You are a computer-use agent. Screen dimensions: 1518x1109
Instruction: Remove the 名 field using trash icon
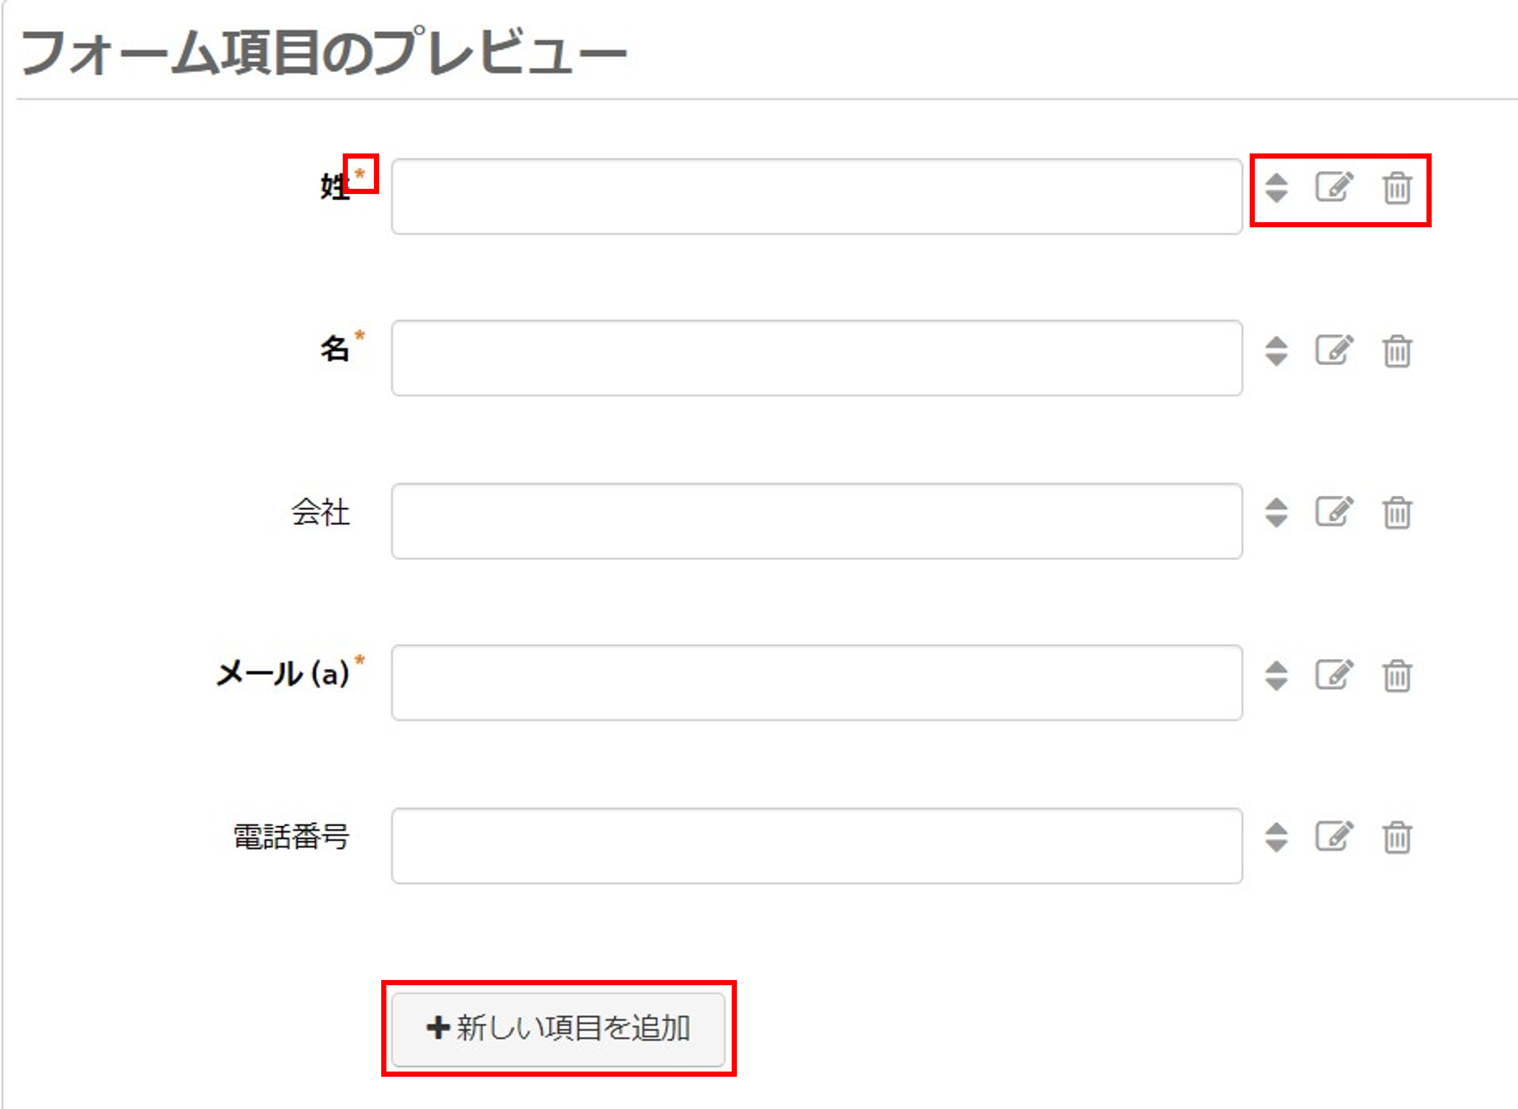point(1397,351)
